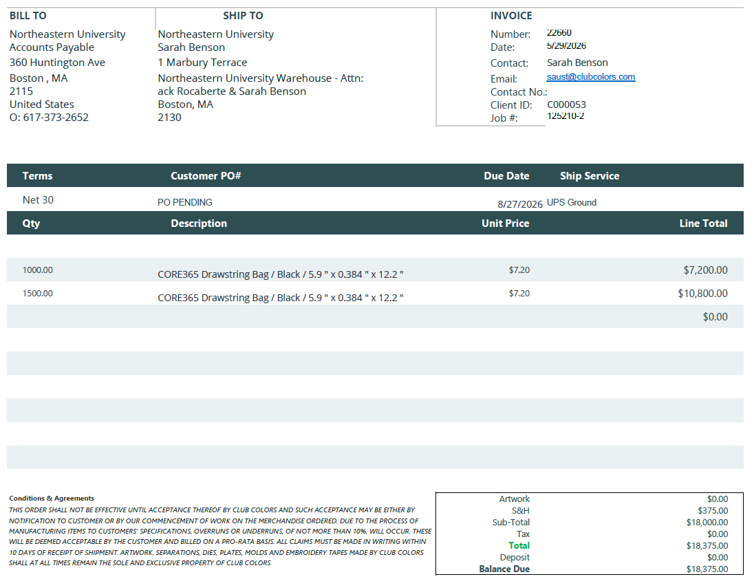
Task: Select the Client ID C000053 value
Action: point(566,105)
